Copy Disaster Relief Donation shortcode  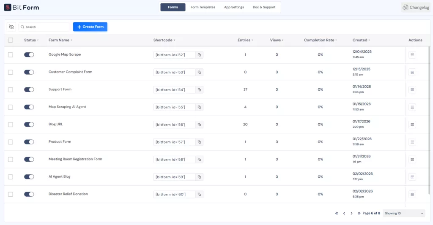point(200,194)
